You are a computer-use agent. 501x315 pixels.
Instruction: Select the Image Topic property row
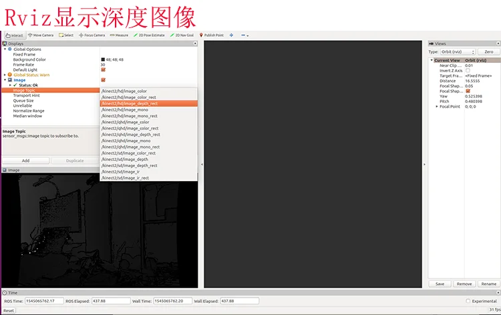point(51,90)
